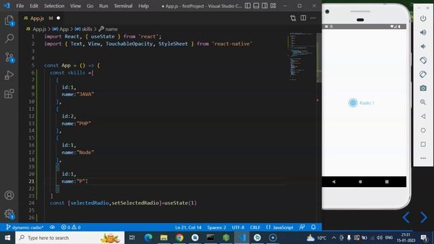
Task: Open the Selection menu
Action: point(54,6)
